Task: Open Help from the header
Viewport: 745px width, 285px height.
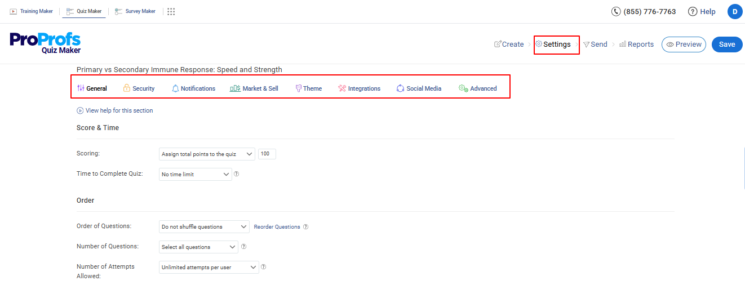Action: [702, 11]
